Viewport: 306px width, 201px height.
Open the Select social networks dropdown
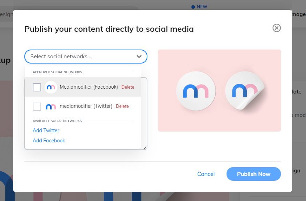click(80, 56)
